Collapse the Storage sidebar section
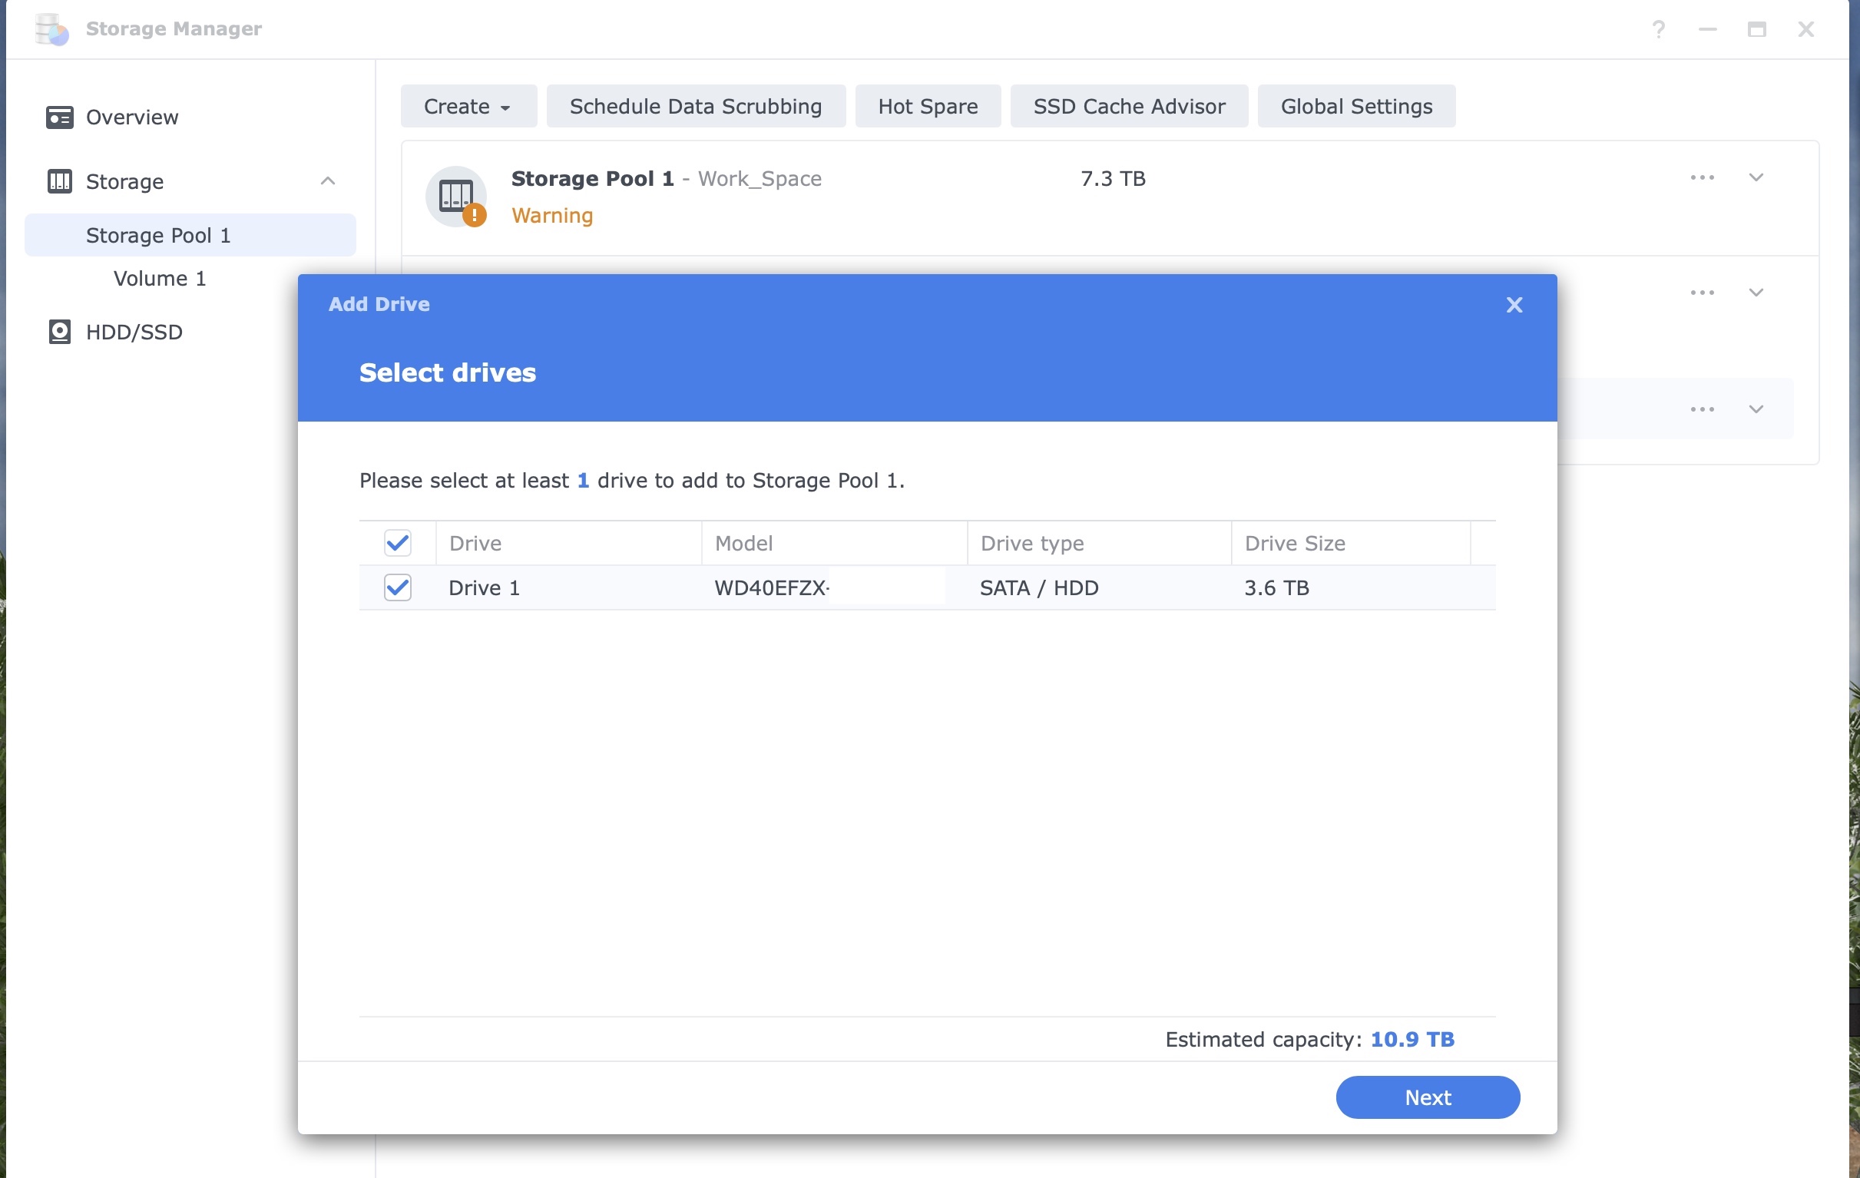This screenshot has height=1178, width=1860. [327, 181]
